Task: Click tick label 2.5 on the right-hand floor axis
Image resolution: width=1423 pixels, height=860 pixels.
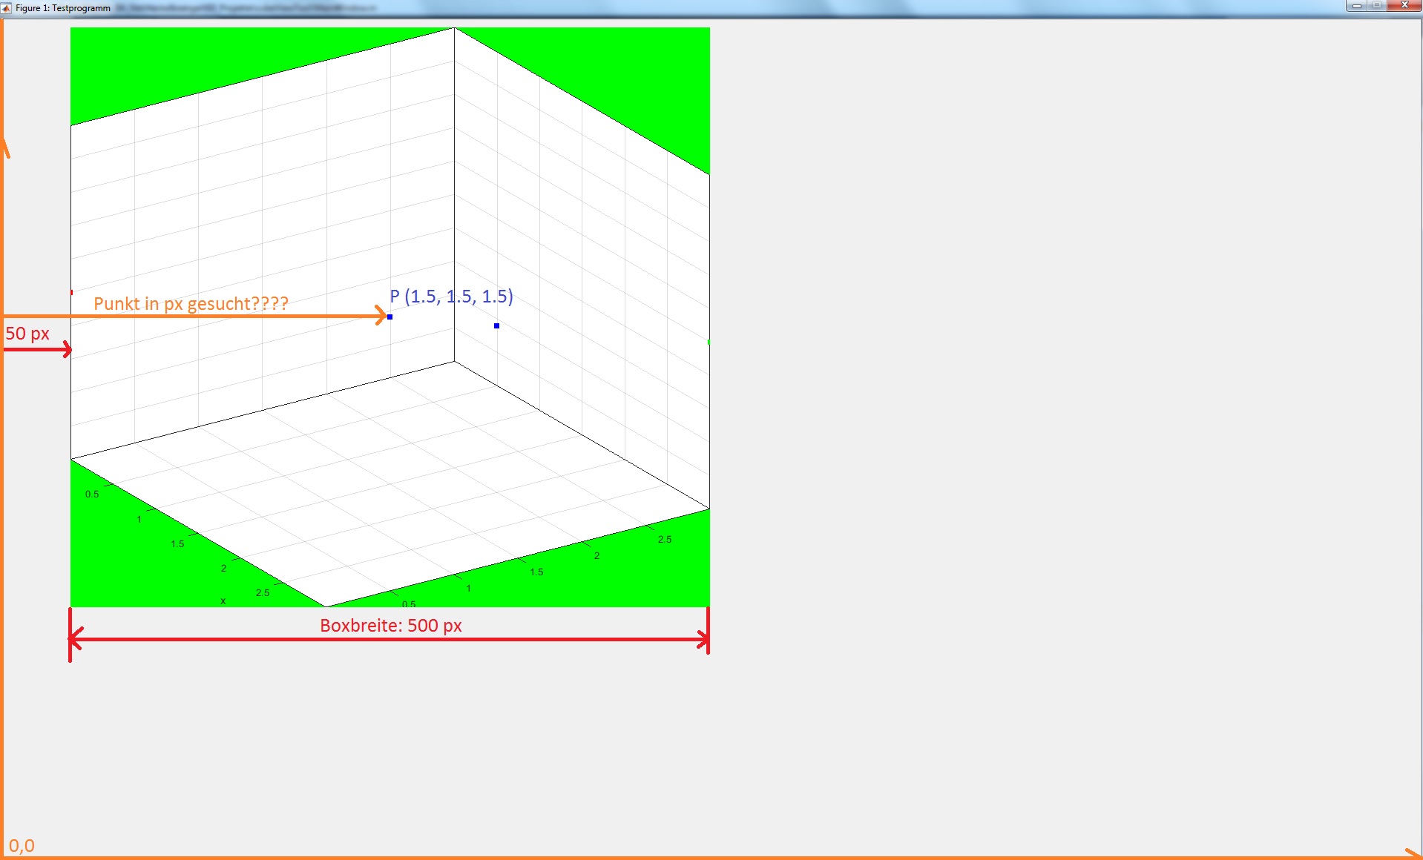Action: click(x=665, y=540)
